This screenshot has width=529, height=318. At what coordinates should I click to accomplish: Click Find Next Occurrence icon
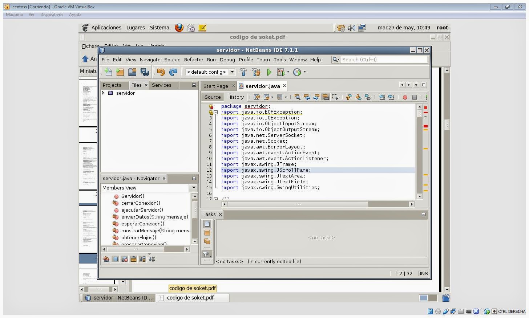[316, 97]
